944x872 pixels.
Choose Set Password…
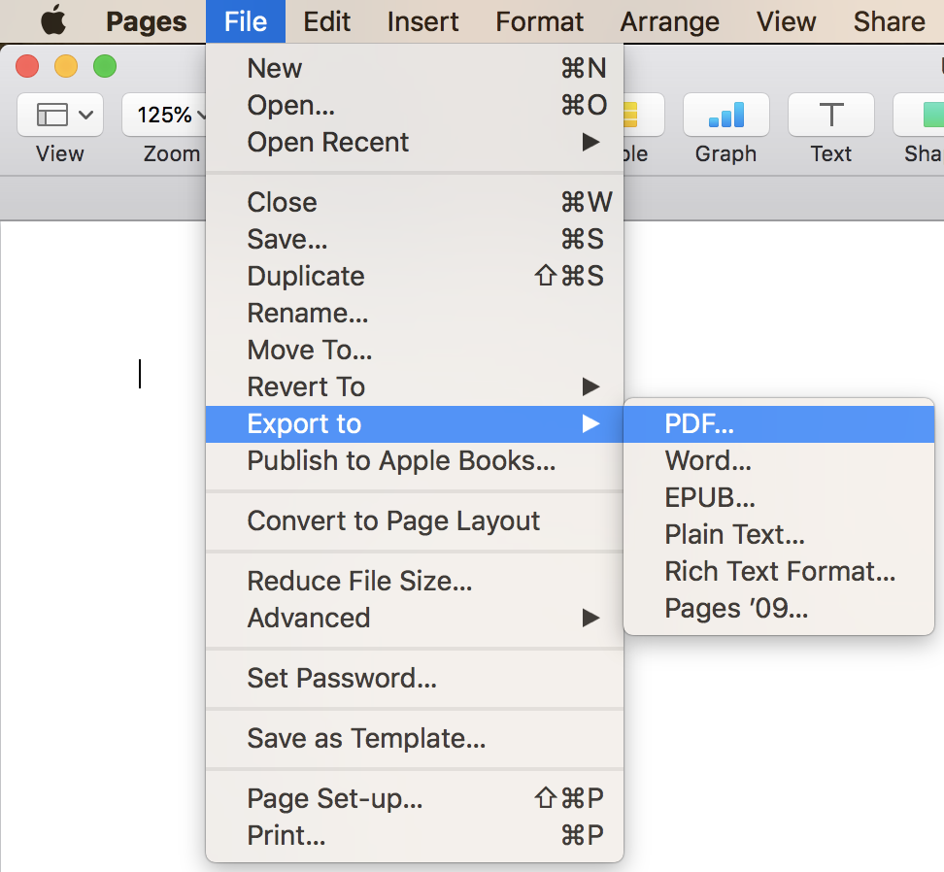(415, 678)
